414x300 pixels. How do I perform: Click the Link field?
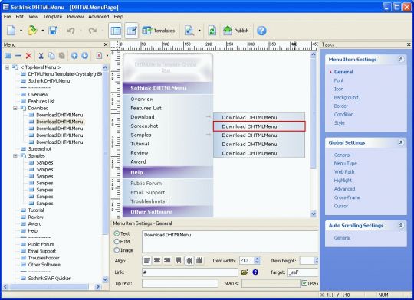click(x=190, y=272)
